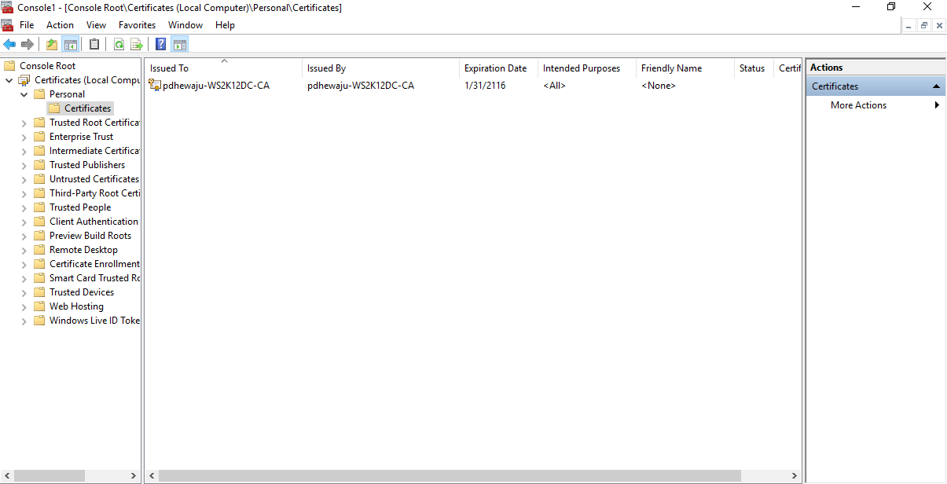
Task: Open Help via the question mark icon
Action: click(x=161, y=45)
